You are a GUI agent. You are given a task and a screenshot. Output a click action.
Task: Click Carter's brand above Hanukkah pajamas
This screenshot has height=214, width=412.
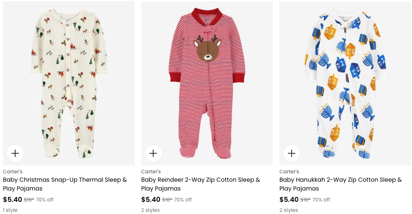[289, 172]
